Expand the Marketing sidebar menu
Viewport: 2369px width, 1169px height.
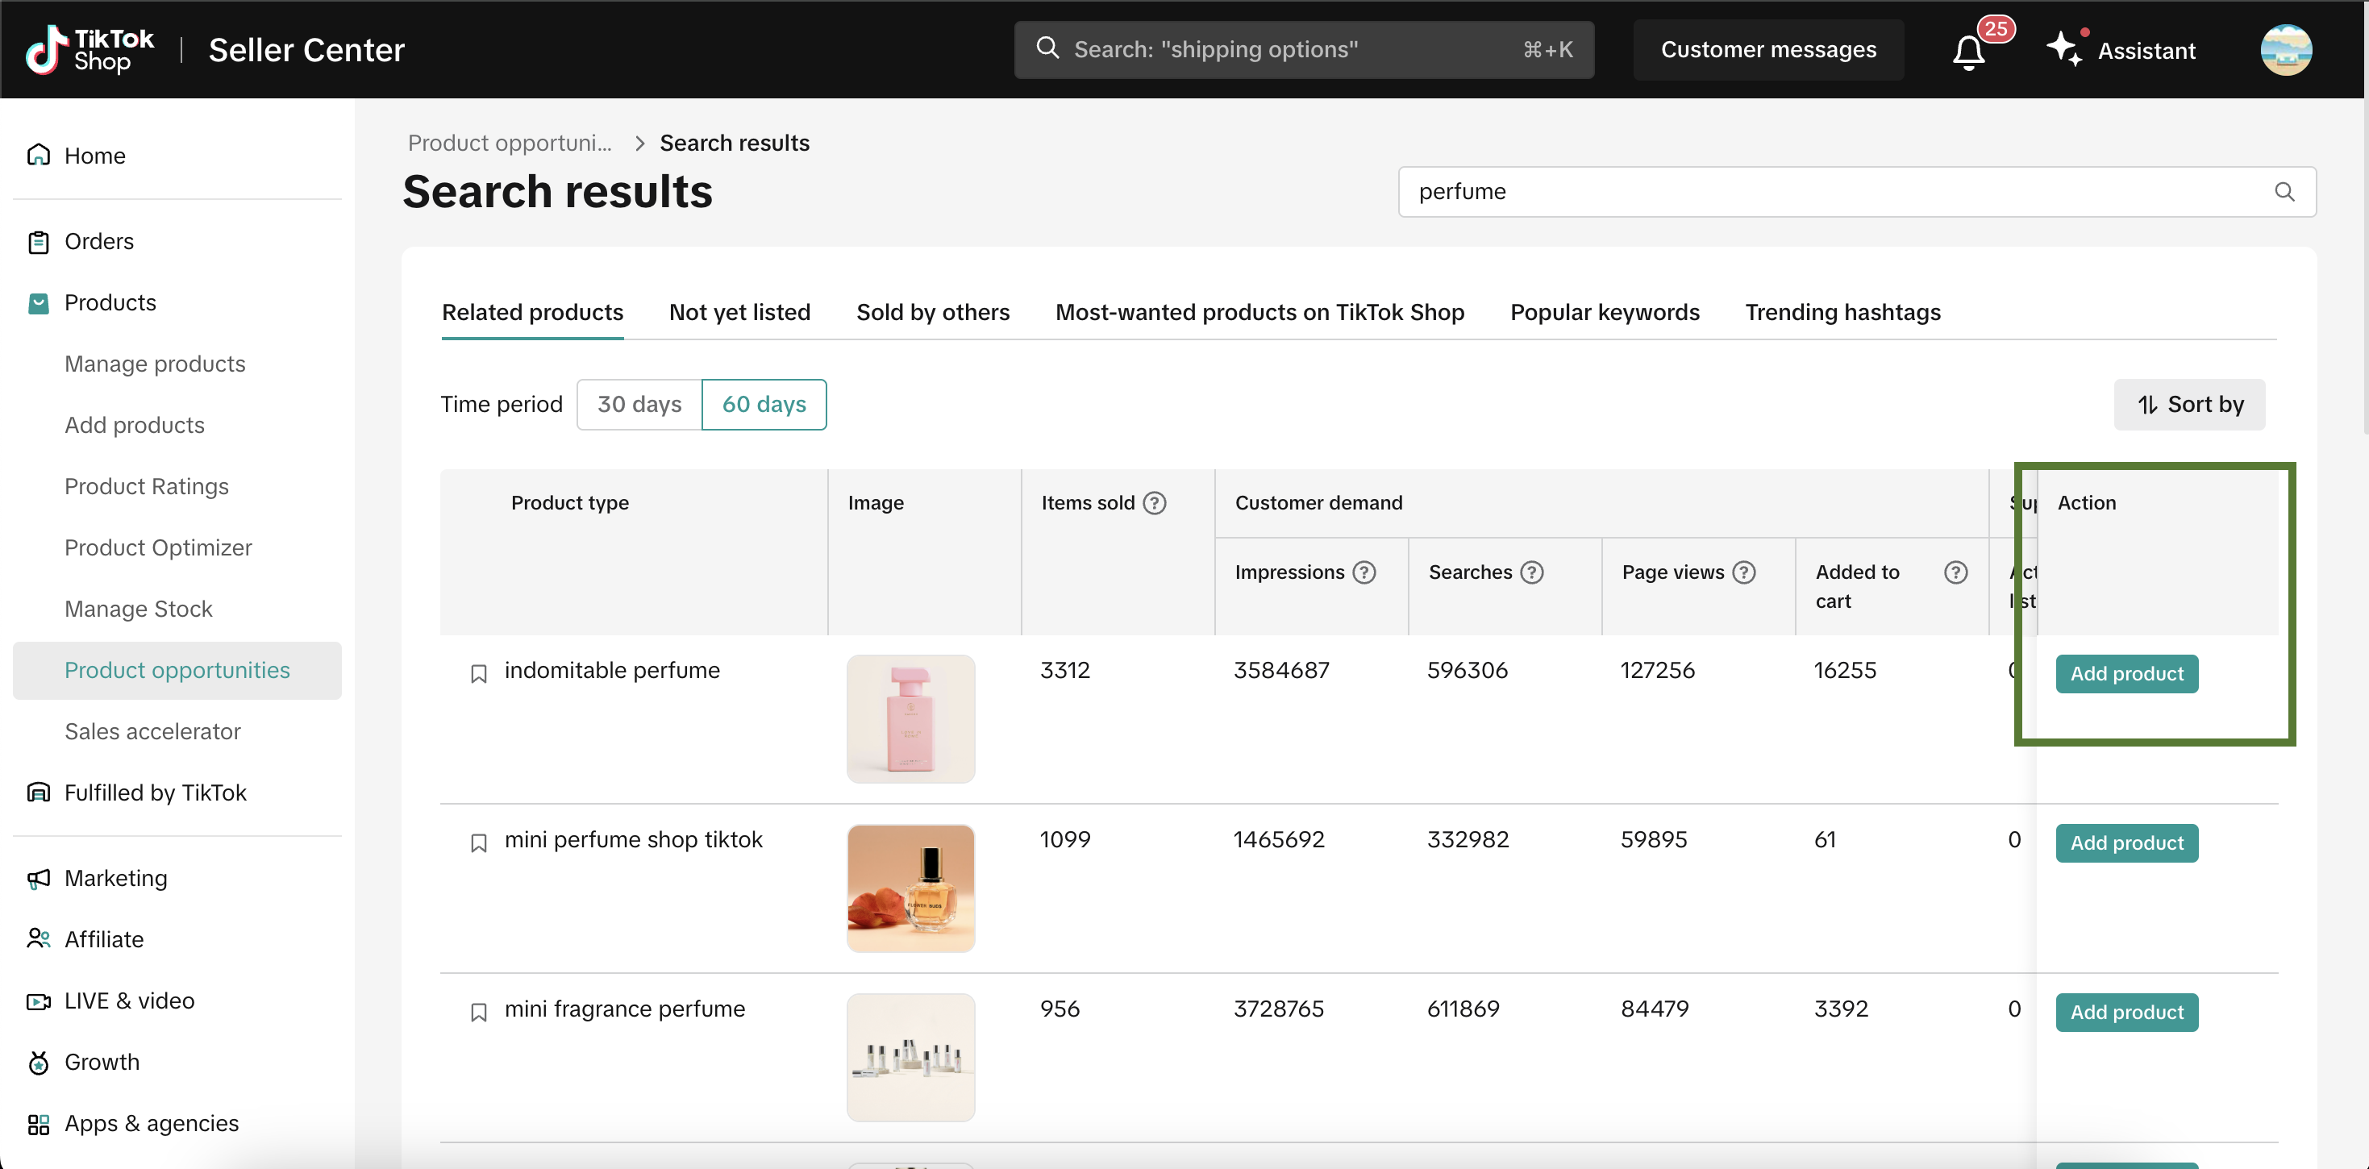click(116, 878)
